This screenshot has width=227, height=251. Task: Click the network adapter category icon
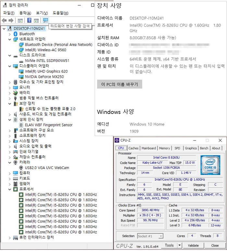click(x=16, y=39)
